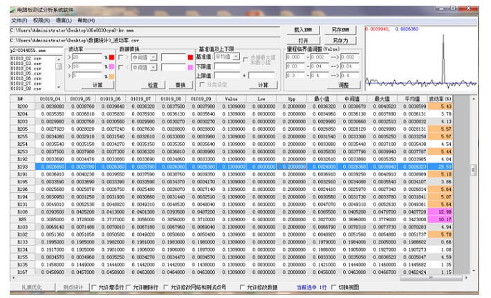Toggle the 分类设定 checkbox

coord(203,84)
